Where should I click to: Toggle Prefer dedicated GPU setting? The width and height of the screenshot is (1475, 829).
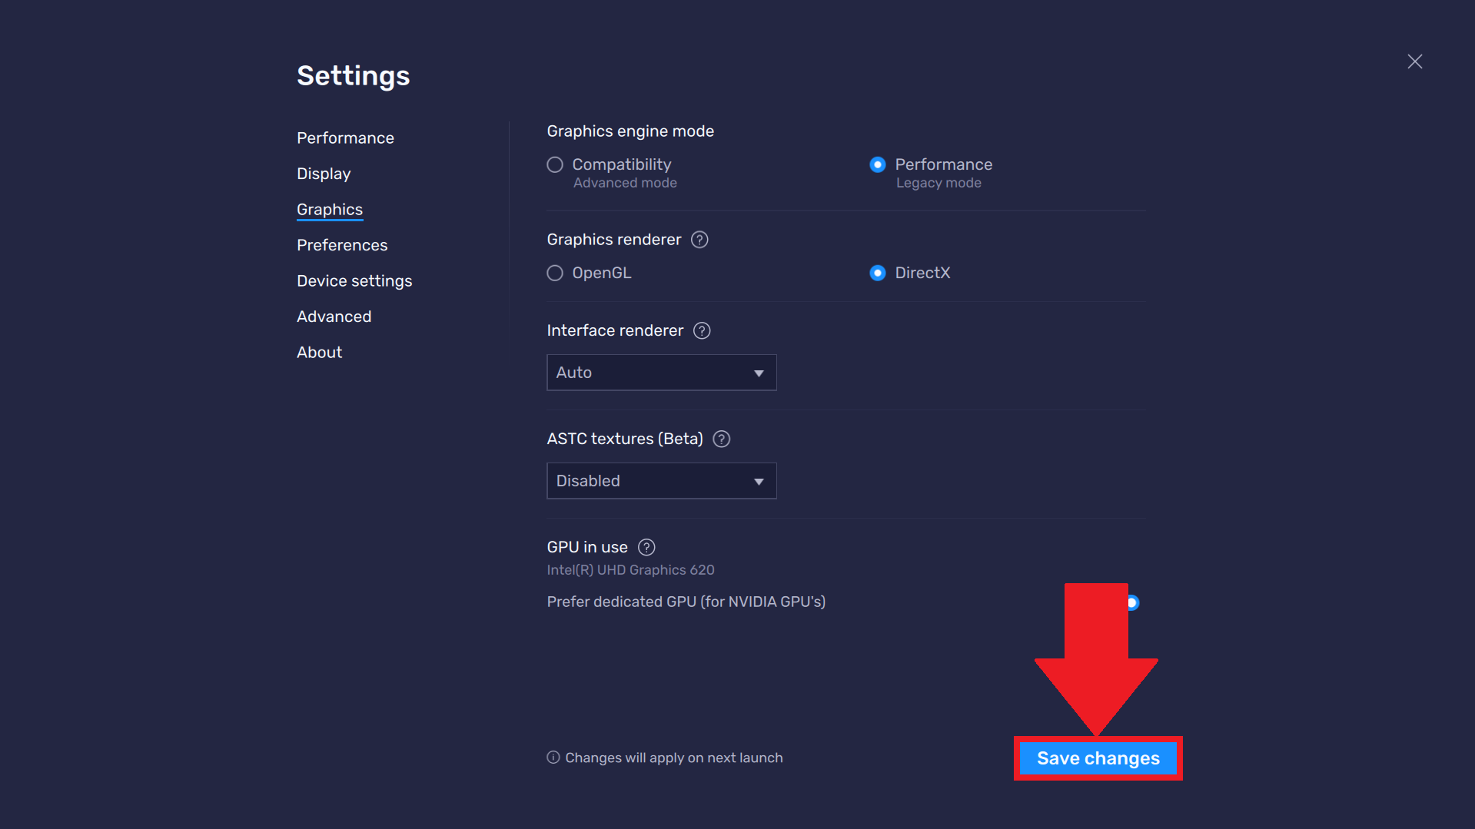(x=1131, y=602)
